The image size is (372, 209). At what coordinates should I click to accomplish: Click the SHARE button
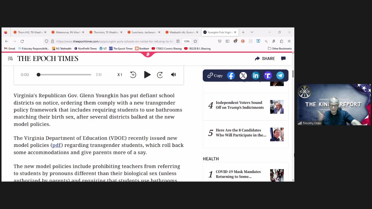(x=265, y=58)
